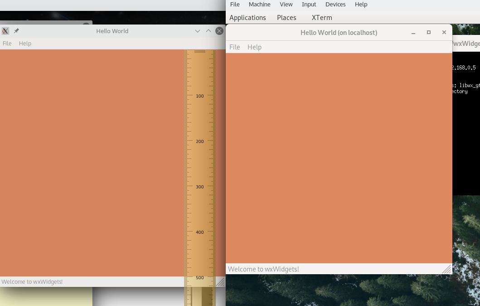Click the Hello World application icon in the titlebar
480x306 pixels.
click(x=5, y=31)
